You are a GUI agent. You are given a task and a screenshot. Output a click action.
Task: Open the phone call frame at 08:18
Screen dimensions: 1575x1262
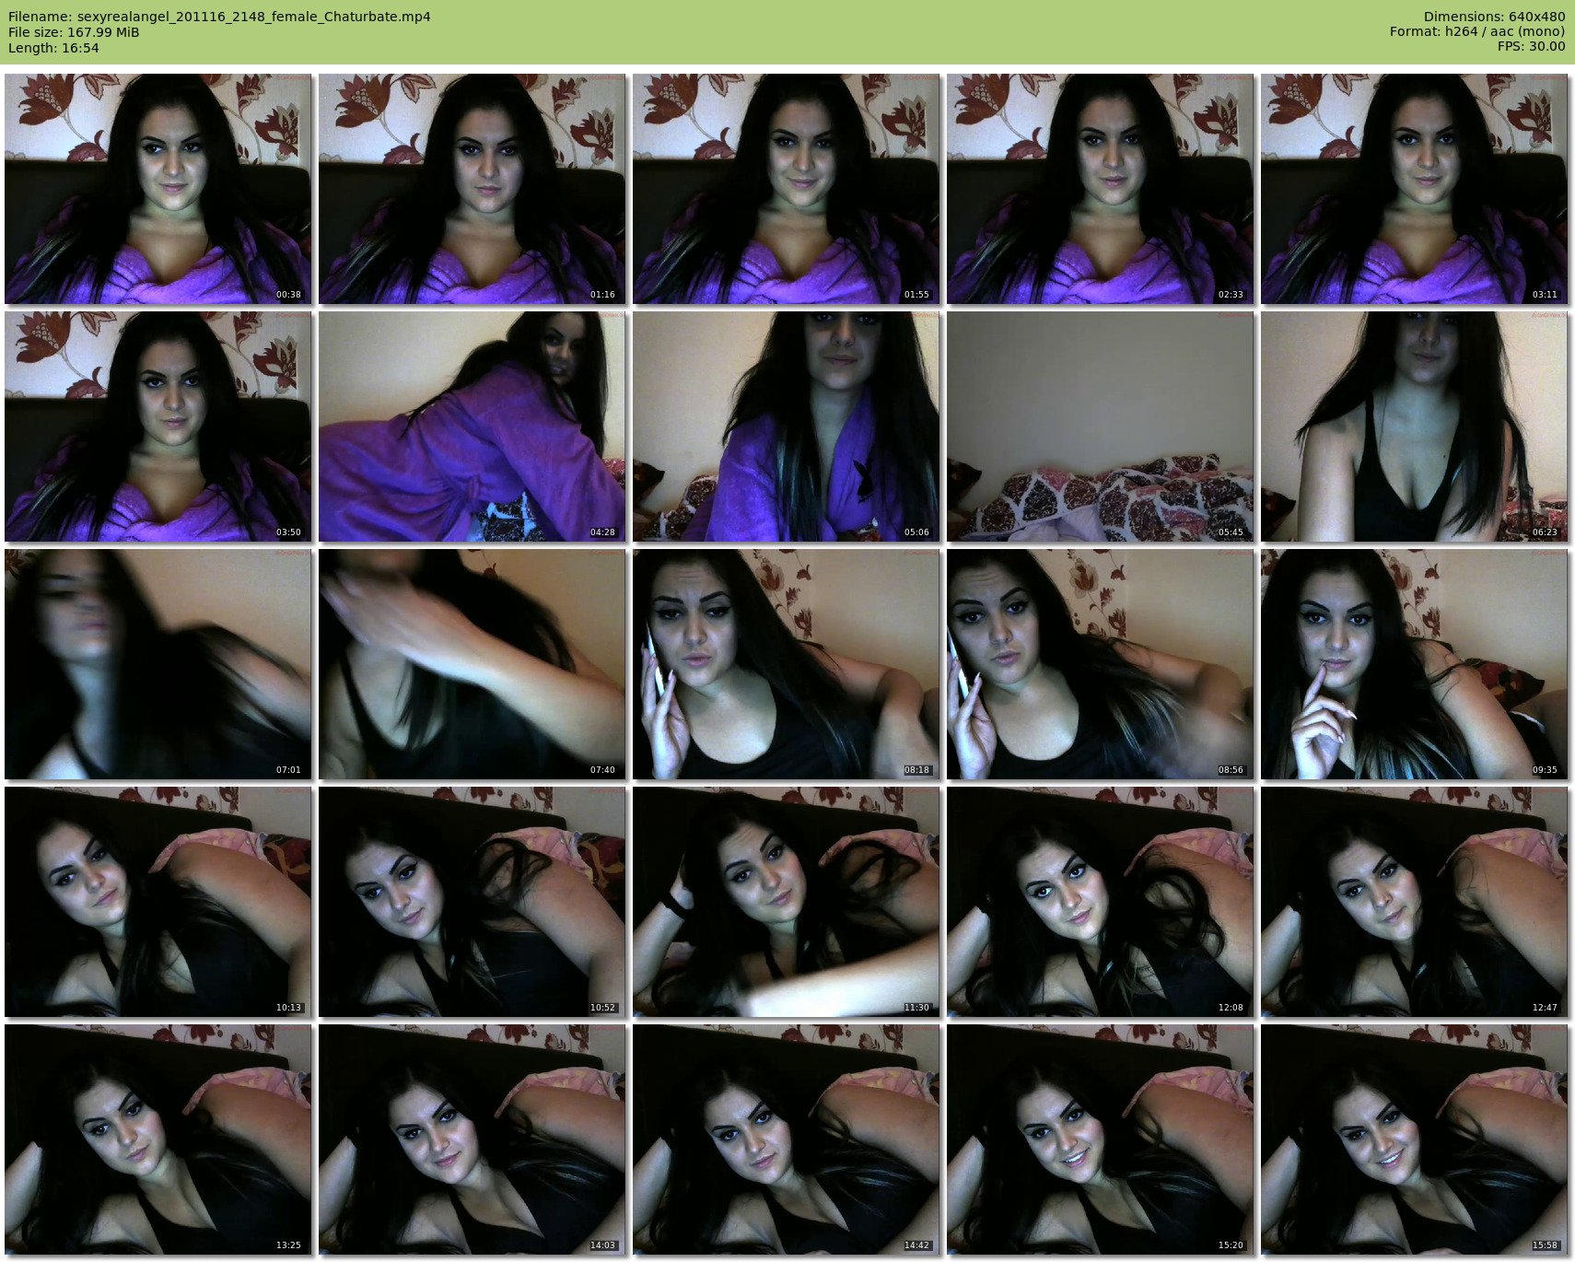point(786,664)
